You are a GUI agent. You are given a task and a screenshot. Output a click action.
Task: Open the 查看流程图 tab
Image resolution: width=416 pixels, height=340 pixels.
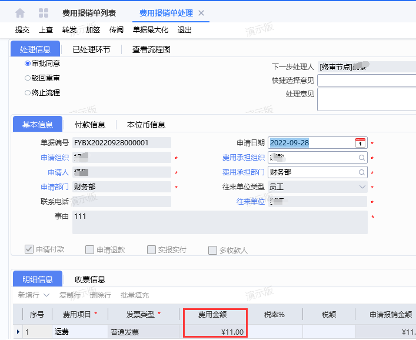click(x=151, y=49)
